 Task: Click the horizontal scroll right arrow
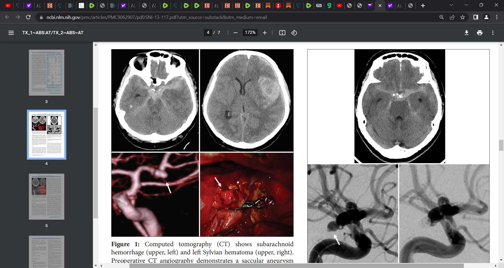click(495, 266)
